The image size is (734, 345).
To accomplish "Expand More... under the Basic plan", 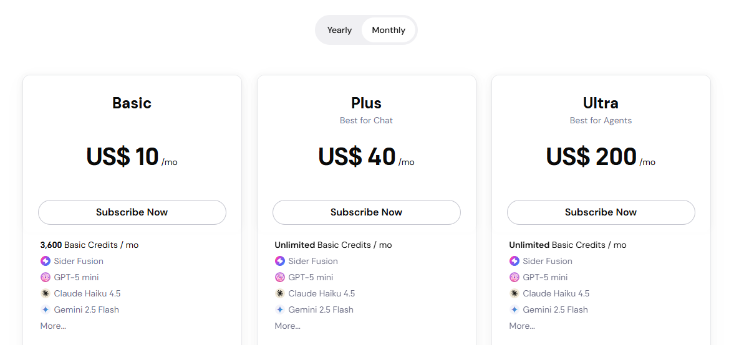I will click(53, 326).
